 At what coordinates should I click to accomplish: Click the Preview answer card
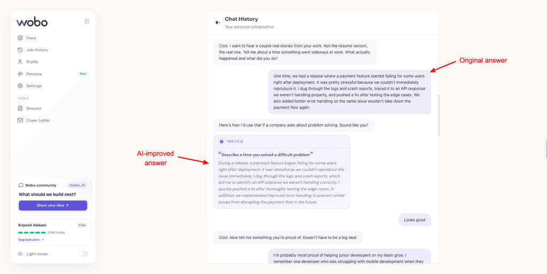(x=282, y=172)
